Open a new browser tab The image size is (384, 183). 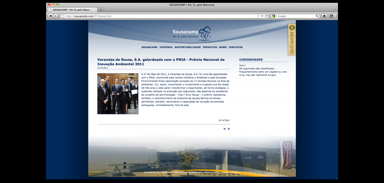pyautogui.click(x=101, y=9)
